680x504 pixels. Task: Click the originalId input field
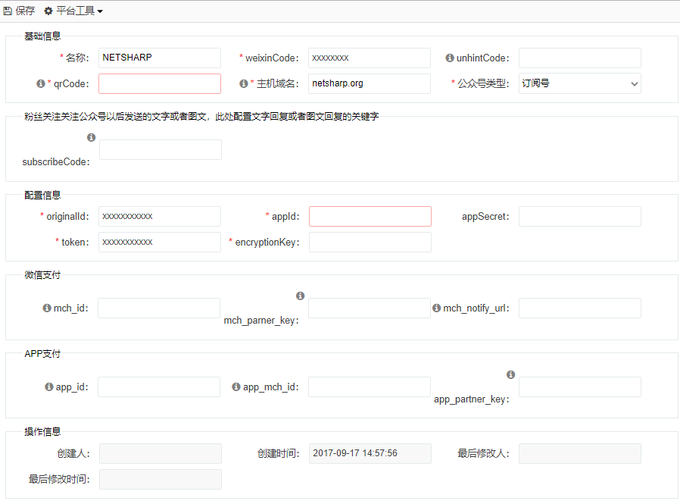pos(160,216)
